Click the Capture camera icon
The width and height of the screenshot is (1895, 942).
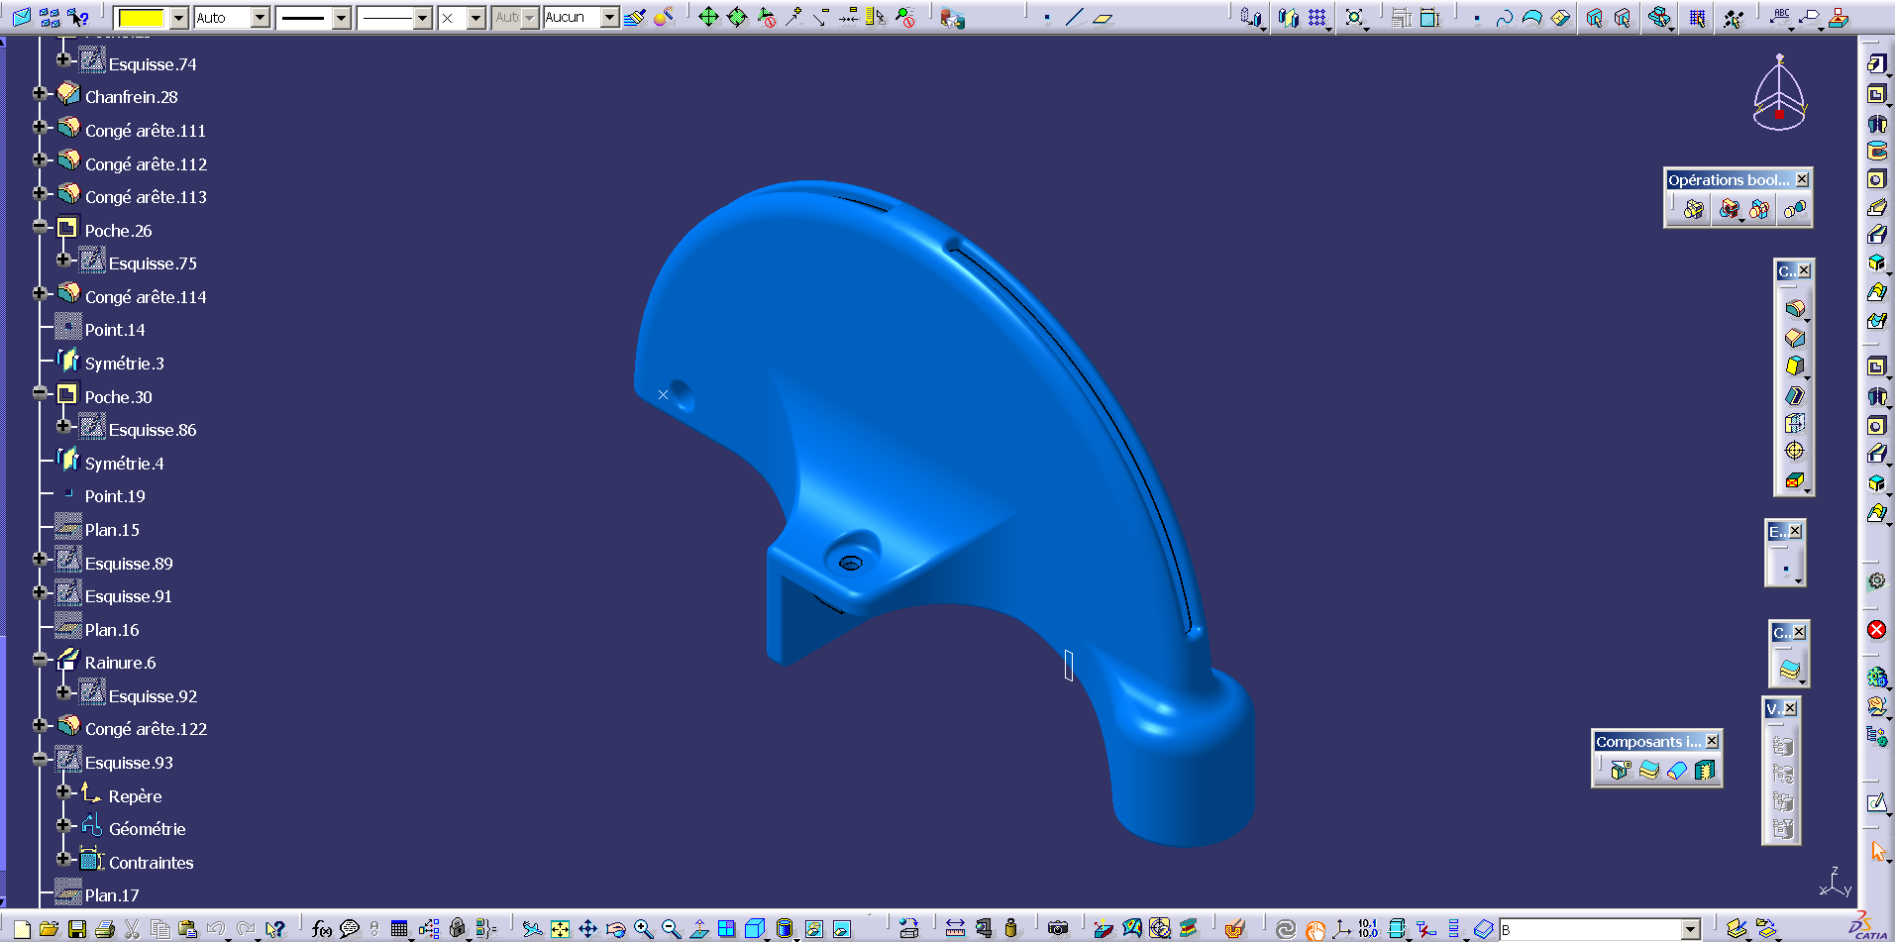point(1058,929)
